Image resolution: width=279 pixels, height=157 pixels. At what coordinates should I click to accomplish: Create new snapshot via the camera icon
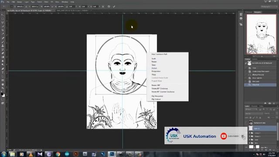pyautogui.click(x=270, y=103)
